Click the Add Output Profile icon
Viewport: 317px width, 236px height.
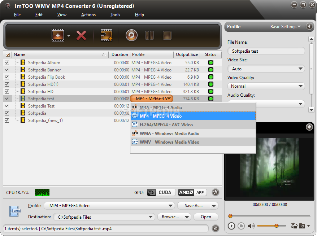click(x=107, y=35)
